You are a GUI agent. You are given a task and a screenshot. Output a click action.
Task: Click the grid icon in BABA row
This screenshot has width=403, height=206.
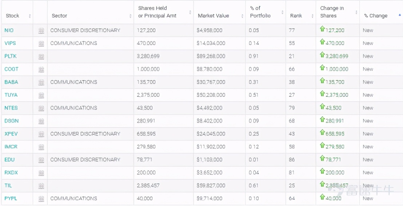(41, 83)
